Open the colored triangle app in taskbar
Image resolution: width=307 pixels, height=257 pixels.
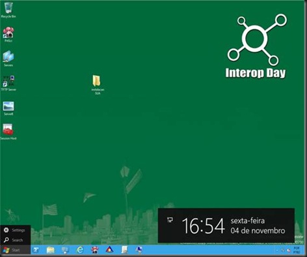coord(109,250)
